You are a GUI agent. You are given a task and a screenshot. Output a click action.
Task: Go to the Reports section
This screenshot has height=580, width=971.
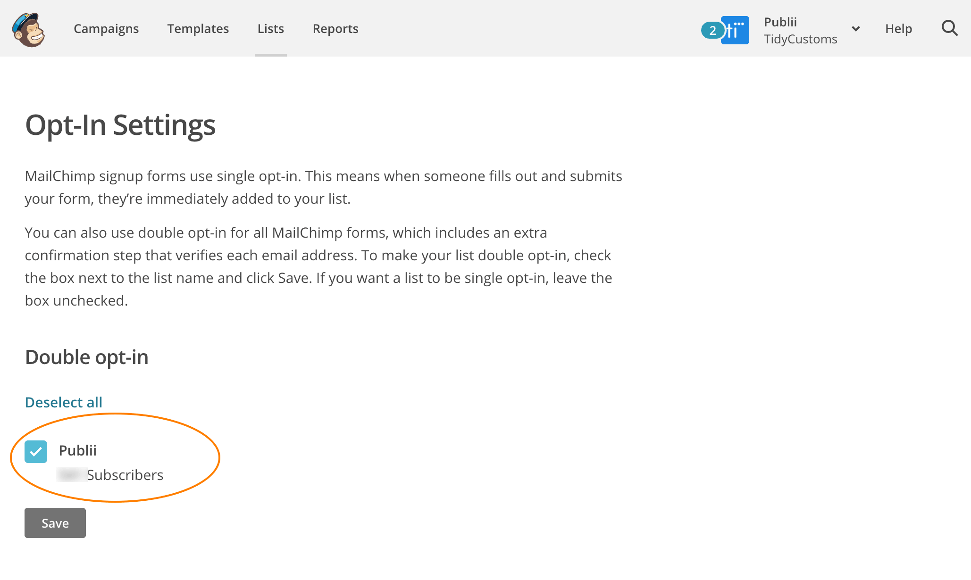point(335,29)
